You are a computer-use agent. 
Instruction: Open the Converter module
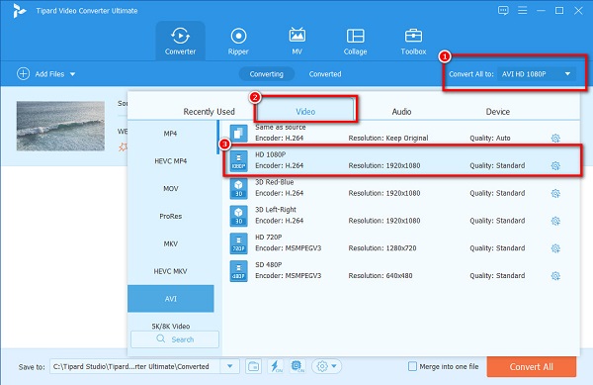(x=180, y=41)
